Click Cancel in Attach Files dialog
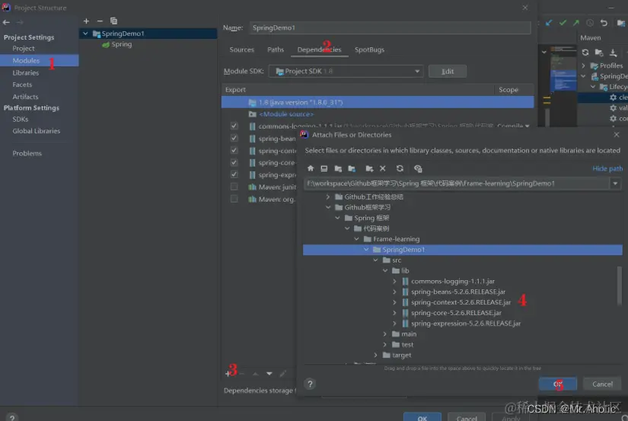This screenshot has height=421, width=628. pos(602,384)
